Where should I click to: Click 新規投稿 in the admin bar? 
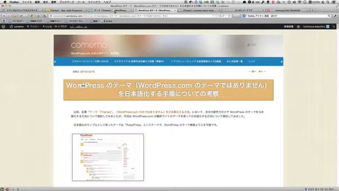[x=289, y=27]
